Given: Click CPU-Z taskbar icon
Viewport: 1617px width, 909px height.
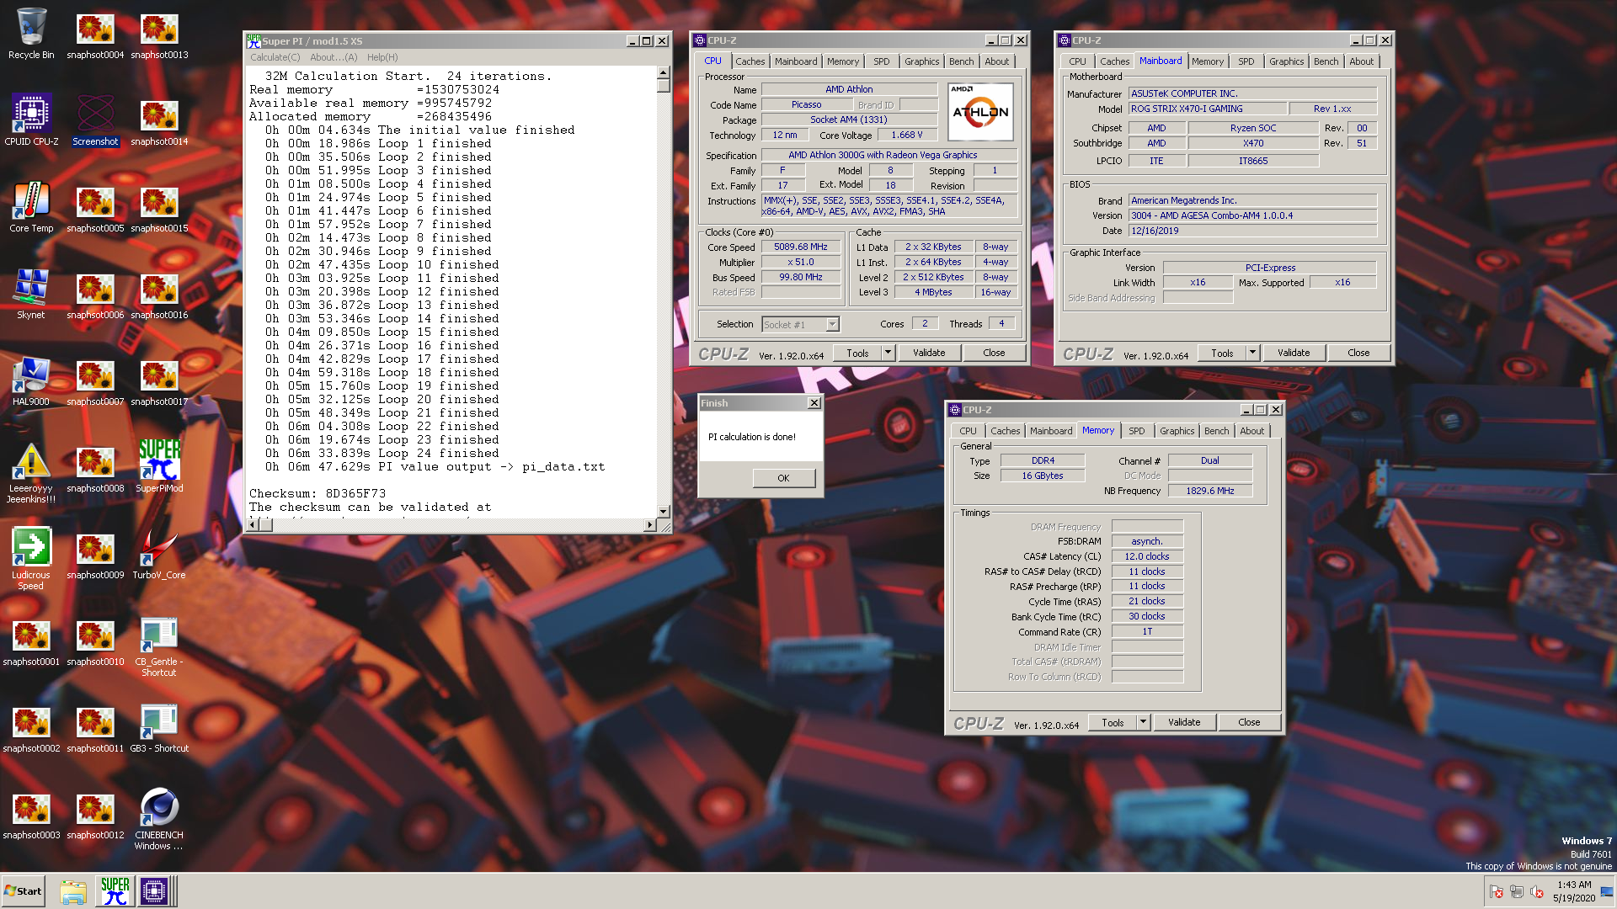Looking at the screenshot, I should [155, 891].
